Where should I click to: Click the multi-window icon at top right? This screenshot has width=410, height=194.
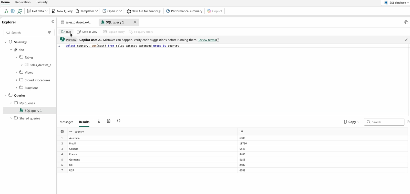point(406,22)
